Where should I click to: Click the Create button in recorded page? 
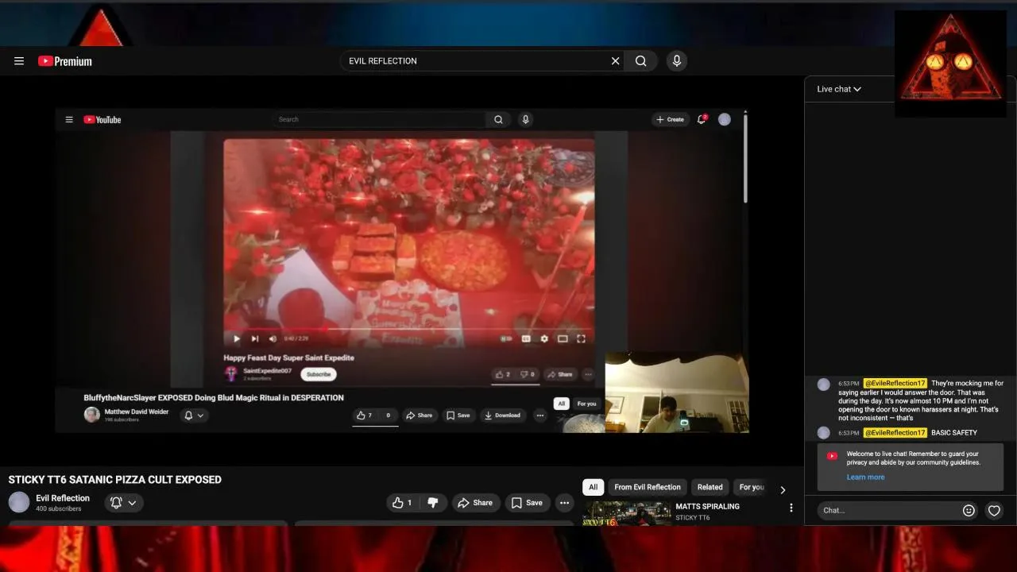(x=670, y=119)
